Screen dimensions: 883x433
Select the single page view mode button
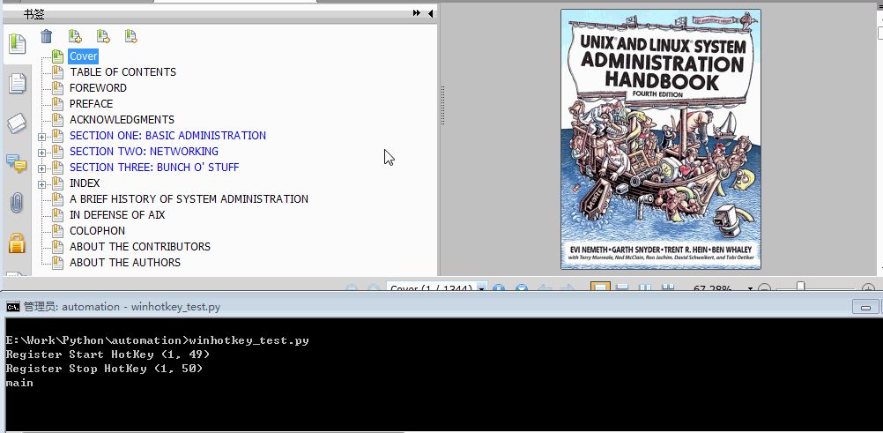[x=600, y=288]
